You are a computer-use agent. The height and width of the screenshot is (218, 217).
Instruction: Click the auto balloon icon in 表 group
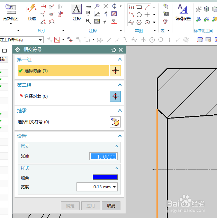coord(165,21)
